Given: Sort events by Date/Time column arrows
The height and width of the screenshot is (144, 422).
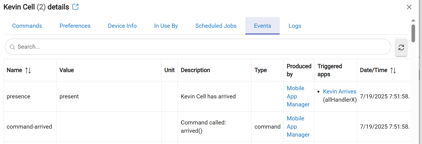Looking at the screenshot, I should (393, 70).
